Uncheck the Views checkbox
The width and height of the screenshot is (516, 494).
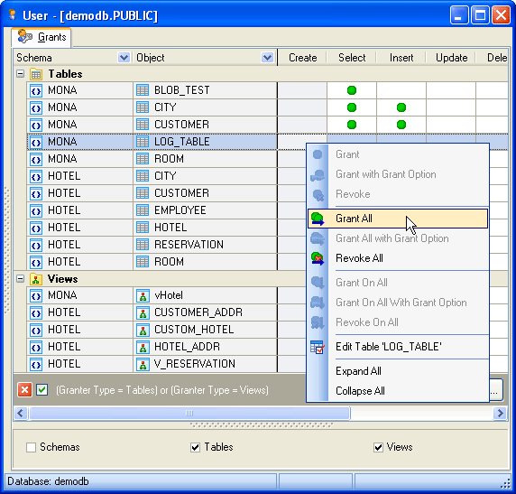[x=379, y=447]
